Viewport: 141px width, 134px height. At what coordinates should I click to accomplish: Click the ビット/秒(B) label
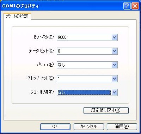[44, 37]
